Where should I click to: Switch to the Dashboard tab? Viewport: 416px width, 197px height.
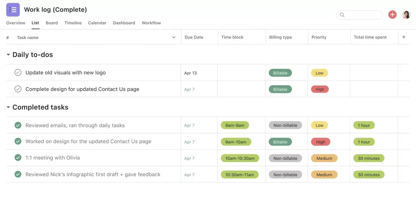124,23
